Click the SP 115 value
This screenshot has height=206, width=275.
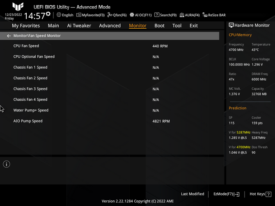tap(231, 123)
